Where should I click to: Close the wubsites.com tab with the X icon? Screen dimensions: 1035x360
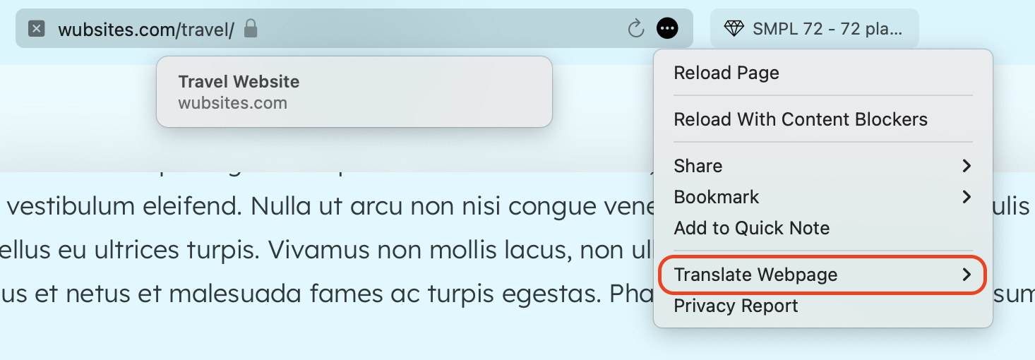(37, 29)
